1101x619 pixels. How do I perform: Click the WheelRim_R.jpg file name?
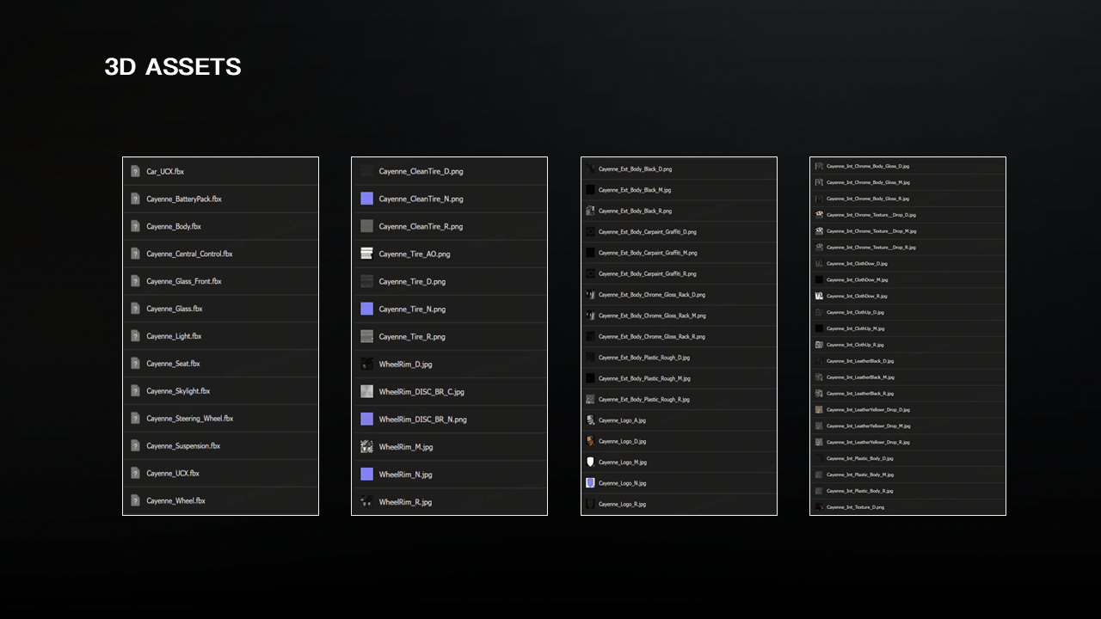[x=405, y=502]
